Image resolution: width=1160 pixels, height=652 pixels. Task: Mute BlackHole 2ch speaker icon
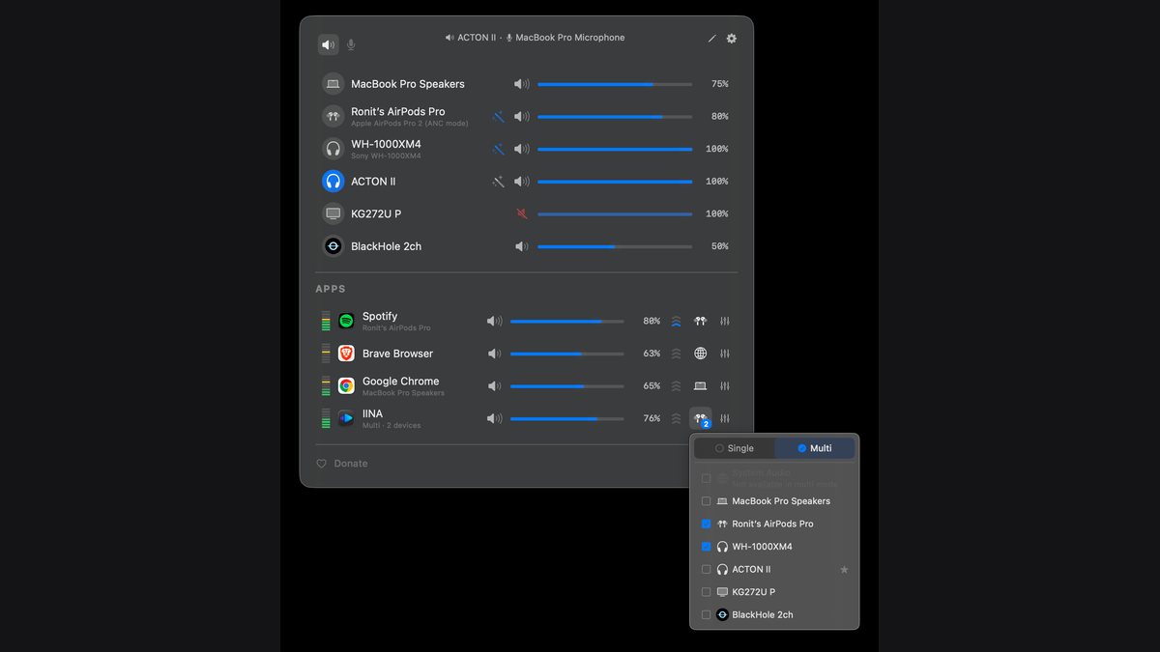(x=522, y=246)
